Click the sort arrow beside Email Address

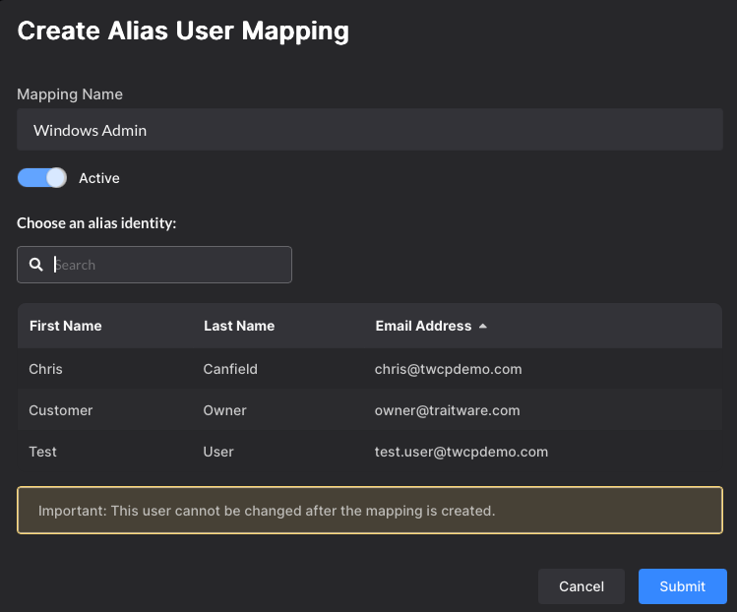coord(482,326)
